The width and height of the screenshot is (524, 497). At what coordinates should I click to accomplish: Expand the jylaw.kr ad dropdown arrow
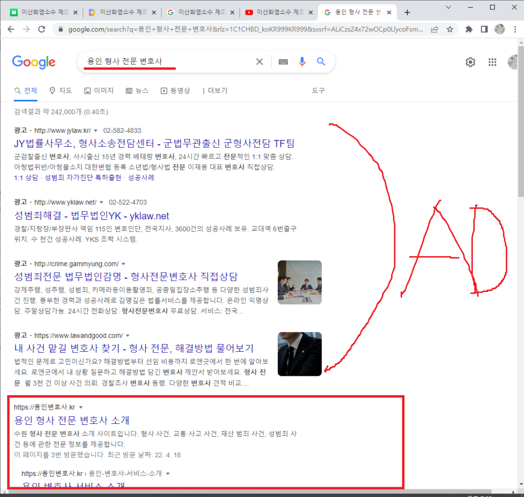coord(96,130)
